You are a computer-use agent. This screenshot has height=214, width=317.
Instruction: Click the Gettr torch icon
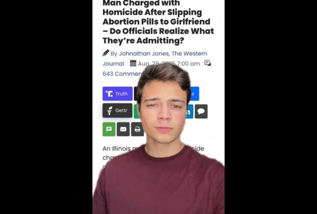click(x=109, y=111)
